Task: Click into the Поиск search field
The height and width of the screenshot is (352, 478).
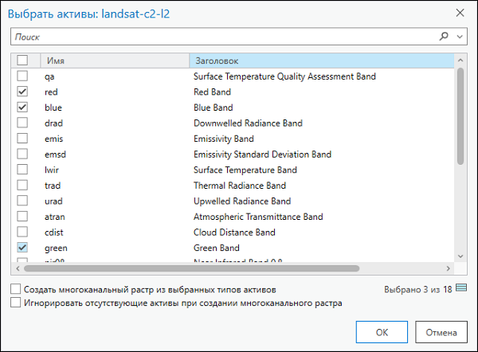Action: 223,37
